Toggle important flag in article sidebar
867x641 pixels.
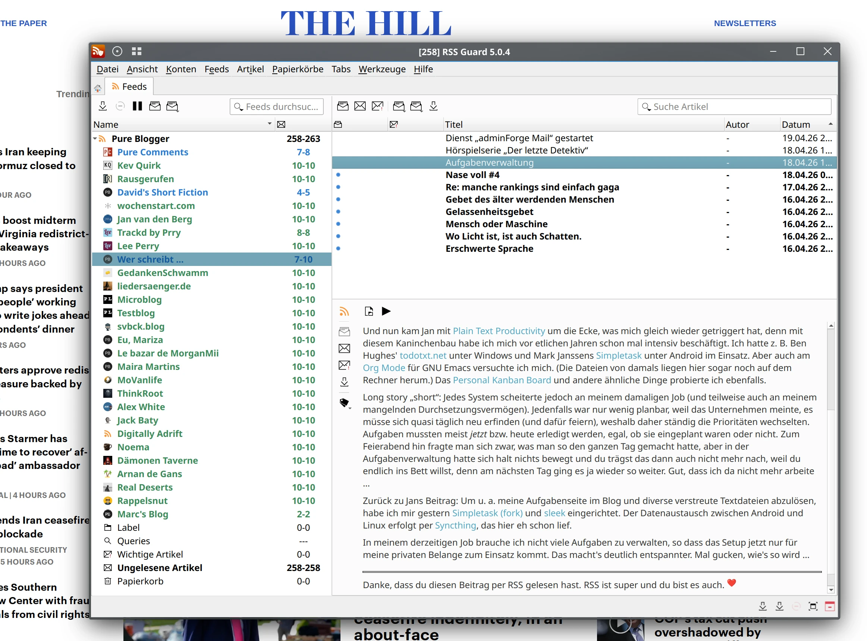tap(344, 365)
